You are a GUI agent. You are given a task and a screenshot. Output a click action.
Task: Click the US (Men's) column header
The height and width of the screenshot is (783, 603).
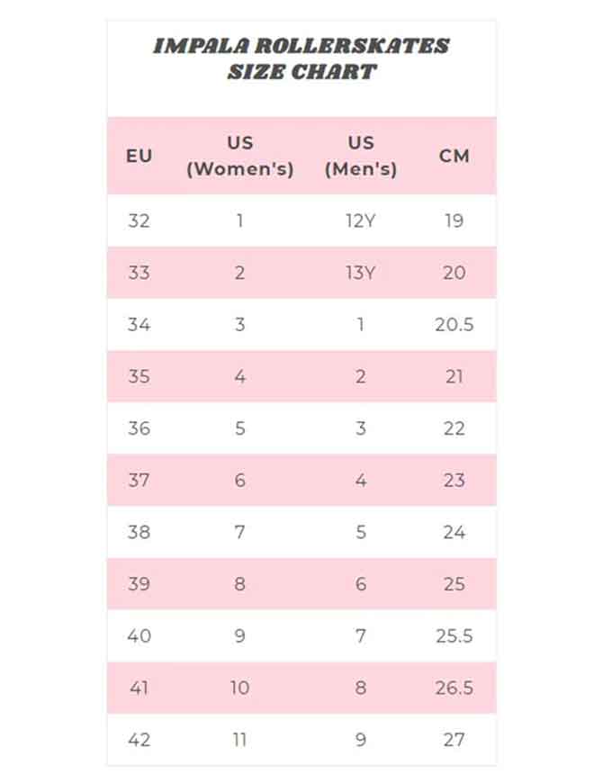(360, 156)
